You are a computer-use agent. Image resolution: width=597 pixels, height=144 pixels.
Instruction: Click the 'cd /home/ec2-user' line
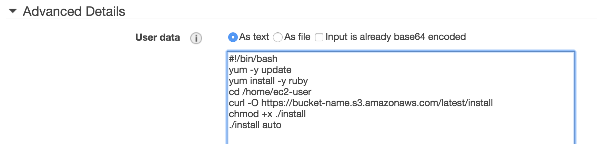(x=270, y=92)
